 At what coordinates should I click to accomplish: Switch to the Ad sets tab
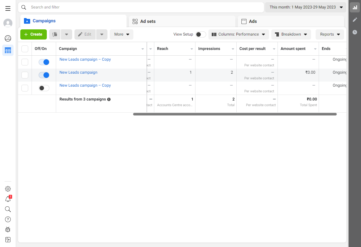click(x=182, y=21)
